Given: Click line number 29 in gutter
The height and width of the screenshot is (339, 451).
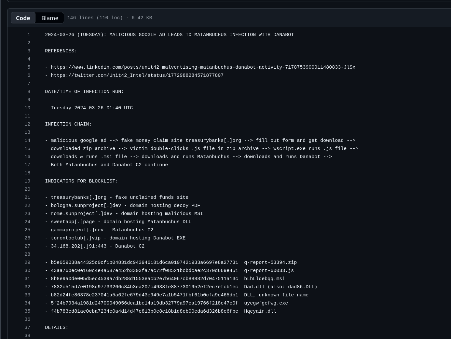Looking at the screenshot, I should click(27, 263).
